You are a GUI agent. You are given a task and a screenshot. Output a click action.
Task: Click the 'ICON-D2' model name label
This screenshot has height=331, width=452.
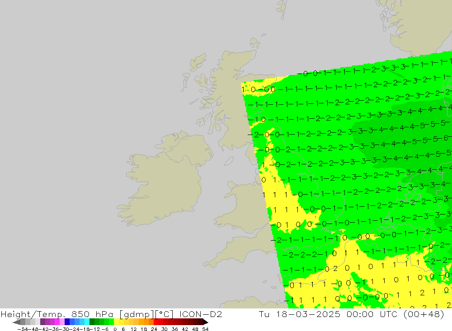point(201,314)
